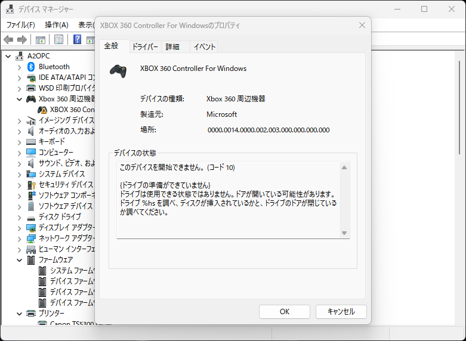The image size is (466, 341).
Task: Select the システム デバイス icon
Action: (x=31, y=173)
